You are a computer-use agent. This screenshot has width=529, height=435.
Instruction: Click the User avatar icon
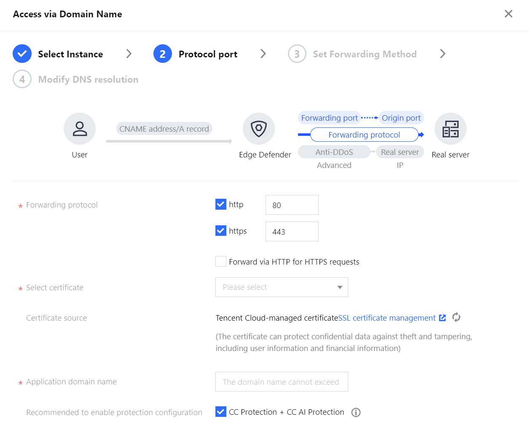pos(80,129)
